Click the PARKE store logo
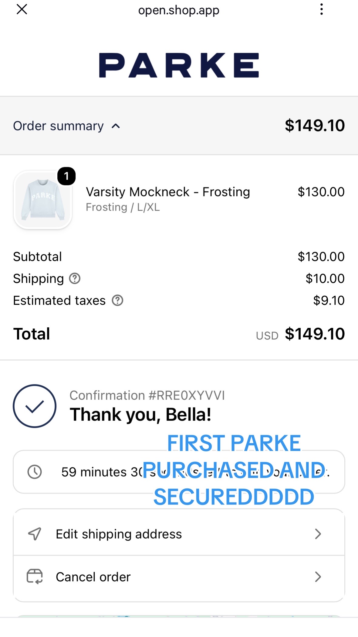The height and width of the screenshot is (637, 358). [179, 65]
